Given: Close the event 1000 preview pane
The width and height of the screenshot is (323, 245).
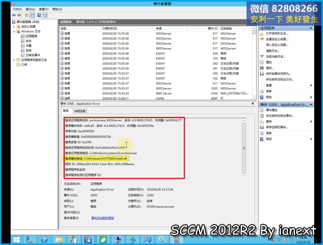Looking at the screenshot, I should point(253,104).
